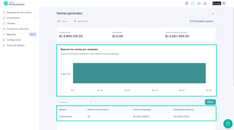Viewport: 234px width, 130px height.
Task: Click Ventas brutas value B/.4,880,135.00 card
Action: click(x=71, y=36)
